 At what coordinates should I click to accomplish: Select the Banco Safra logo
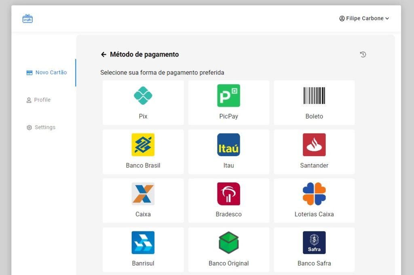pyautogui.click(x=314, y=243)
